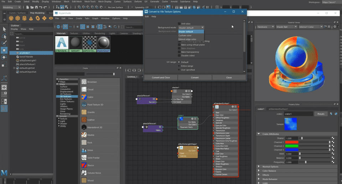Open Hardware renderer dropdown in Material Viewer
This screenshot has width=342, height=184.
point(265,27)
